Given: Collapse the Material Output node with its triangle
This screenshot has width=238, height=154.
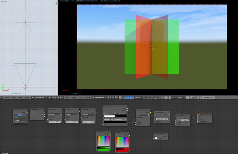Looking at the screenshot, I should click(x=199, y=115).
